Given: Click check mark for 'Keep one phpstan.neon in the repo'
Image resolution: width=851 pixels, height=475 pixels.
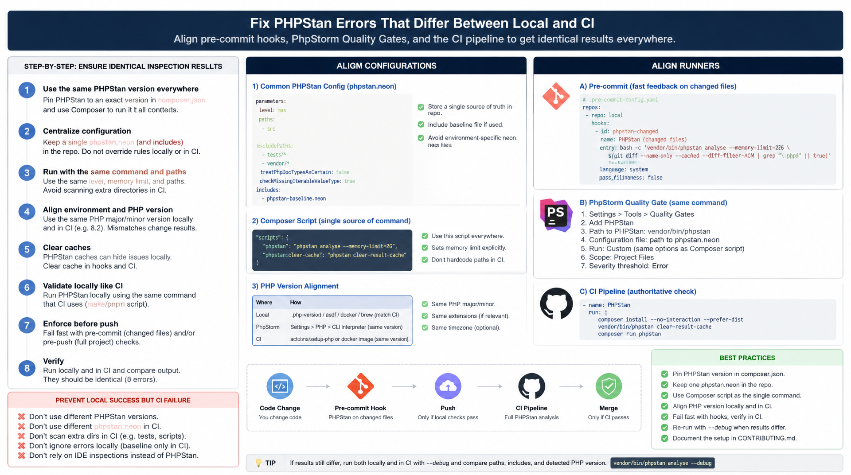Looking at the screenshot, I should [664, 385].
